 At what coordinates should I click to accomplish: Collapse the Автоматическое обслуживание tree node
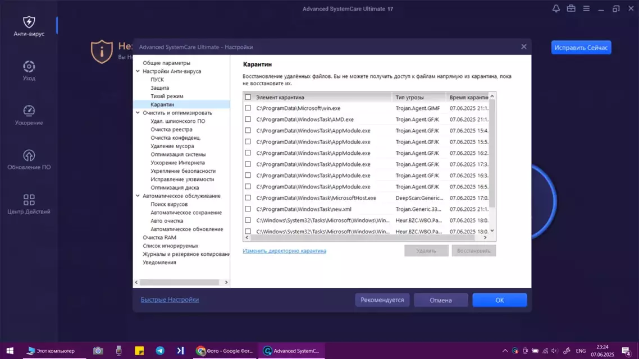138,196
